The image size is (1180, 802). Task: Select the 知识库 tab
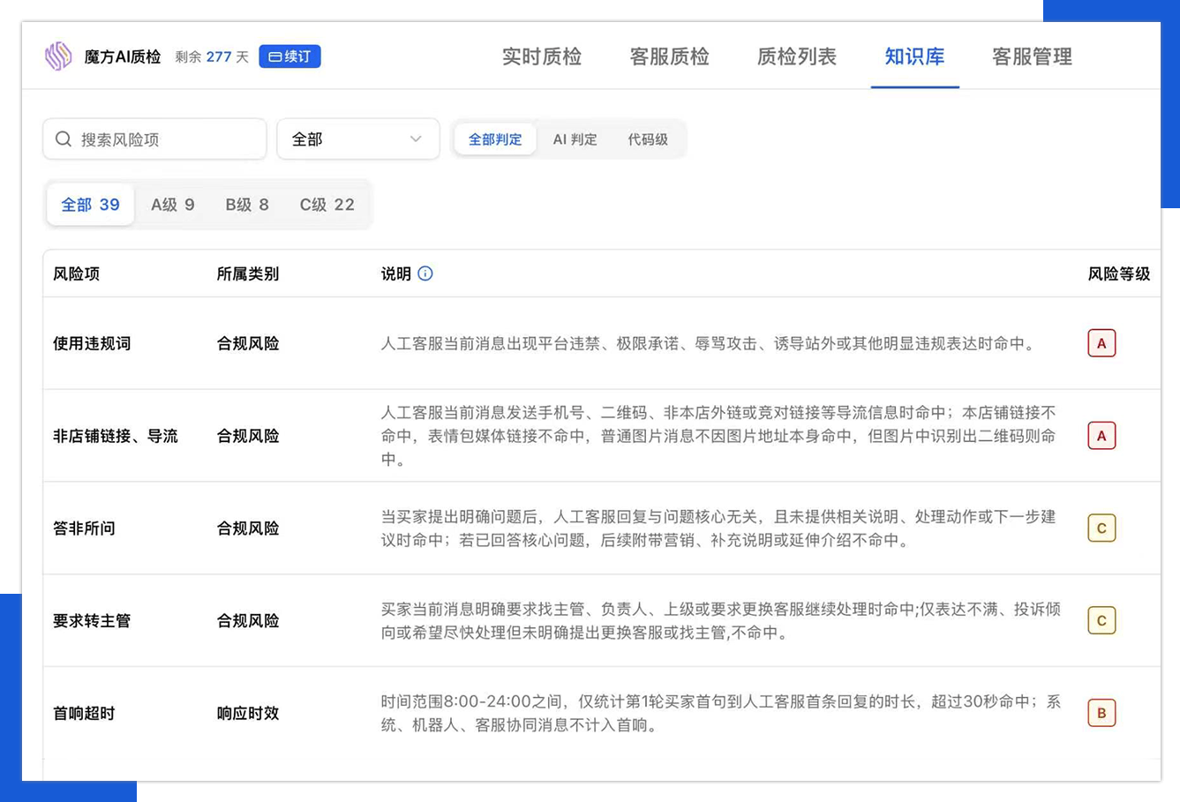pos(914,56)
